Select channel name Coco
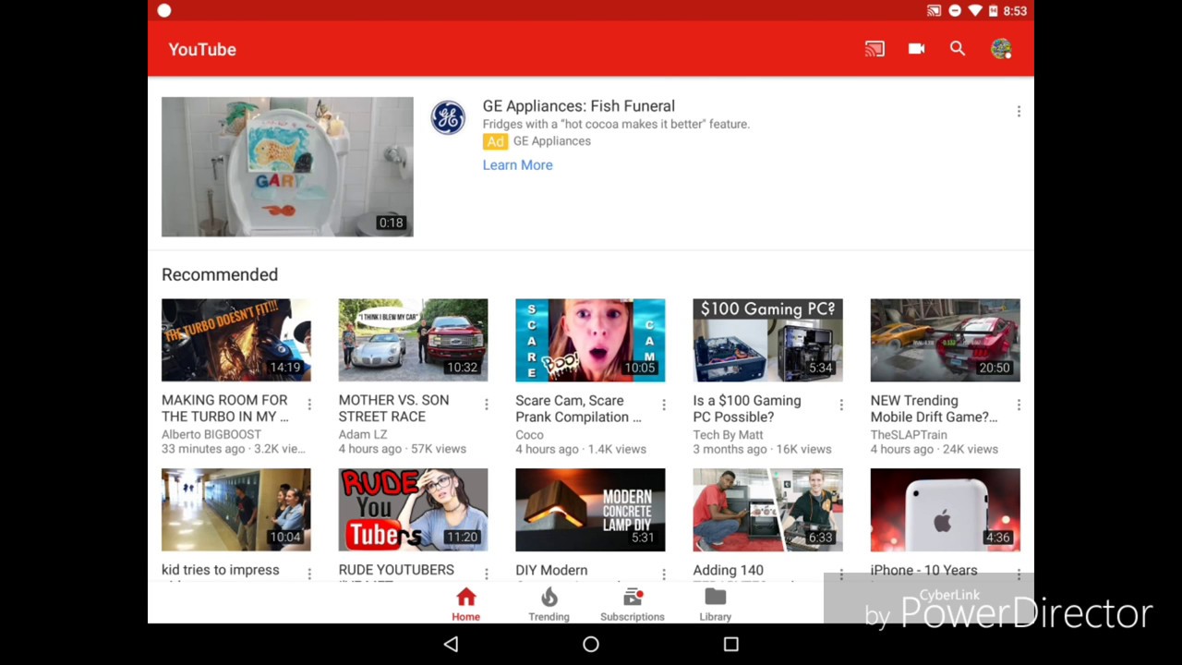 click(529, 434)
